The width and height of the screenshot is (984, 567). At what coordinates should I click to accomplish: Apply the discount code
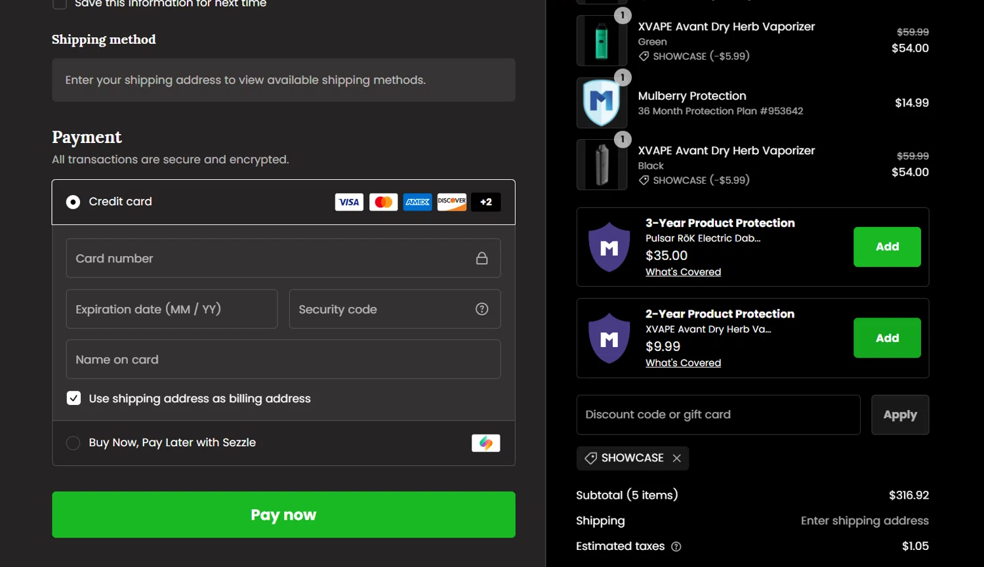point(900,415)
